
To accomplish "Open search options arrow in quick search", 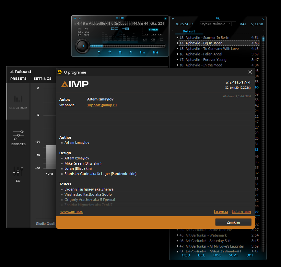I will coord(229,24).
